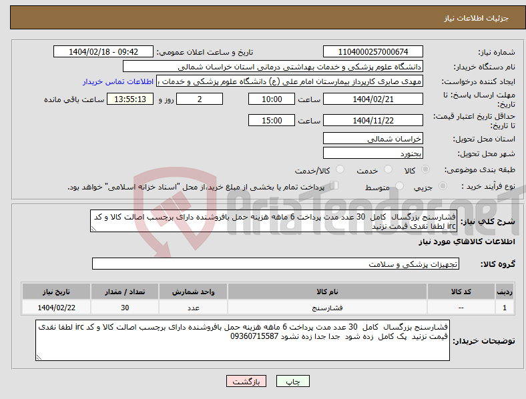Click the resize grip of description textarea
Screen dimensions: 526x399
pos(93,229)
